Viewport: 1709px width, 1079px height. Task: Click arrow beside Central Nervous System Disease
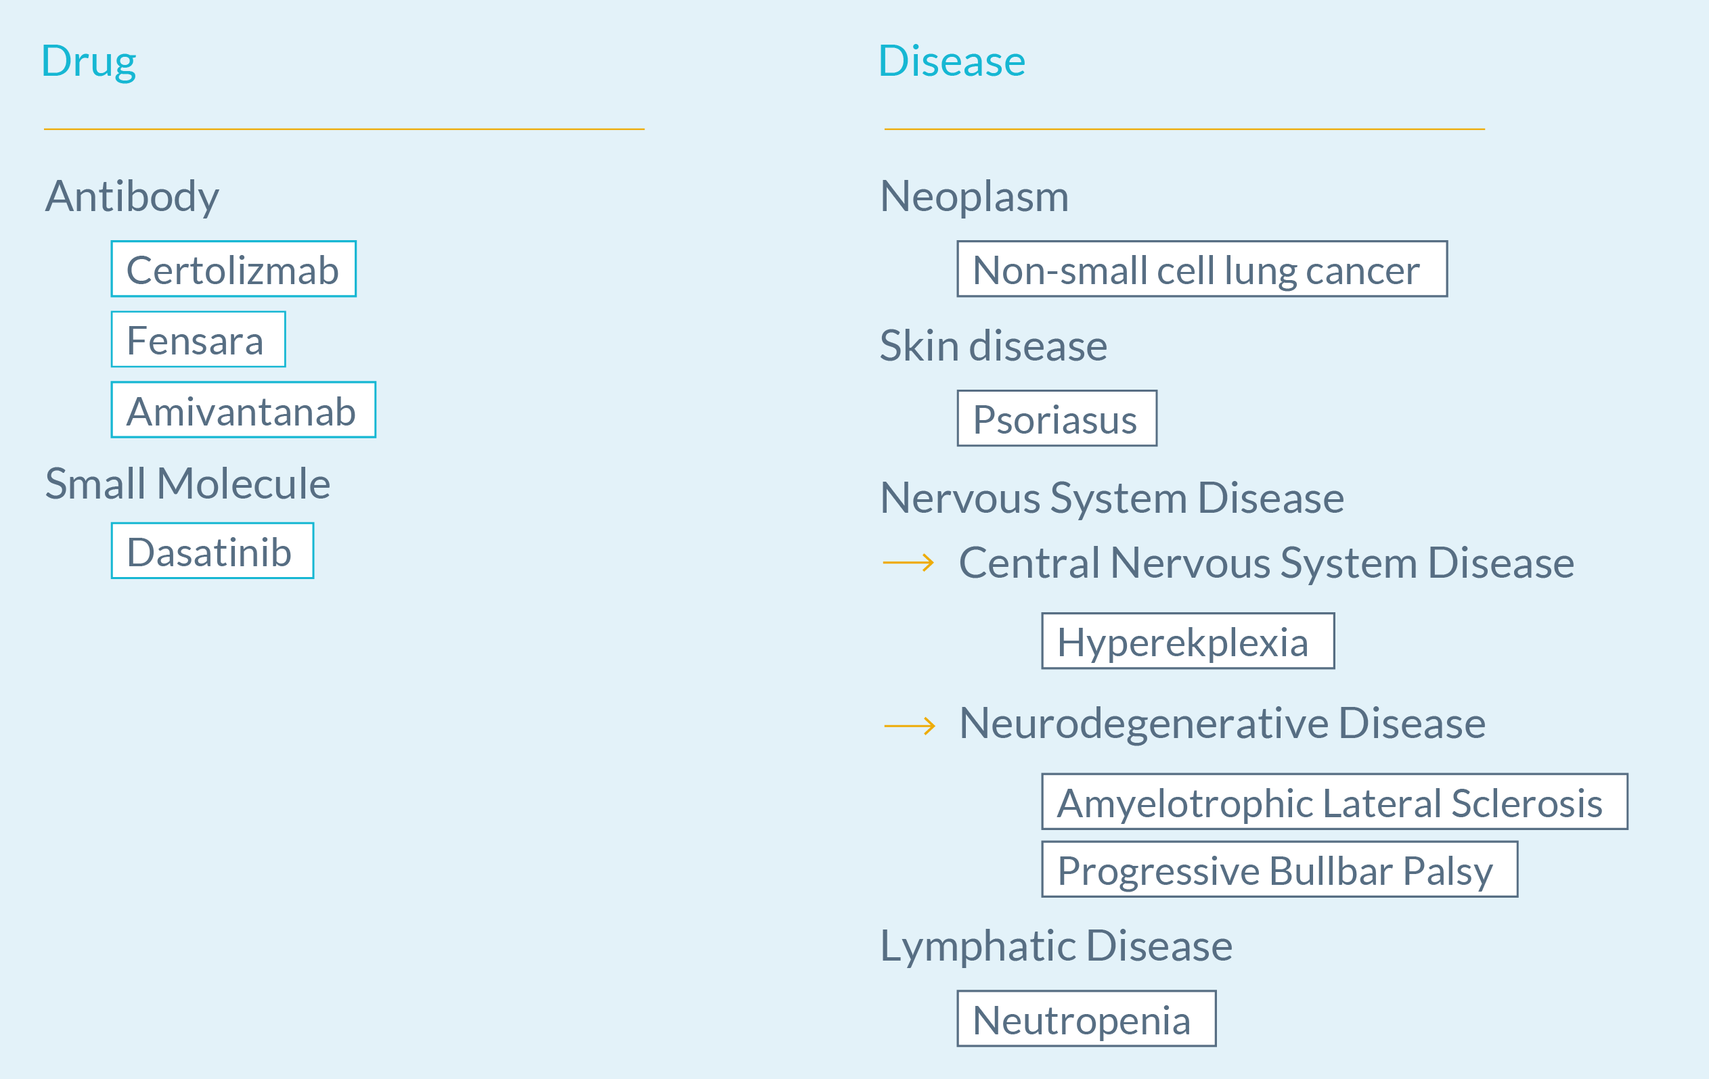click(x=908, y=563)
